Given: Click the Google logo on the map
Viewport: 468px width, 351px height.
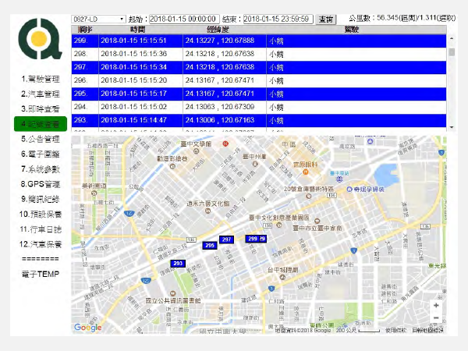Looking at the screenshot, I should 87,328.
